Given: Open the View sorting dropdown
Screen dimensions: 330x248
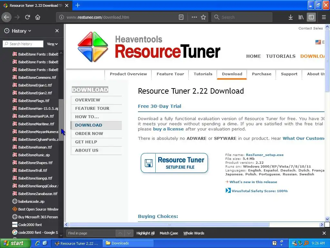Looking at the screenshot, I should pos(52,44).
